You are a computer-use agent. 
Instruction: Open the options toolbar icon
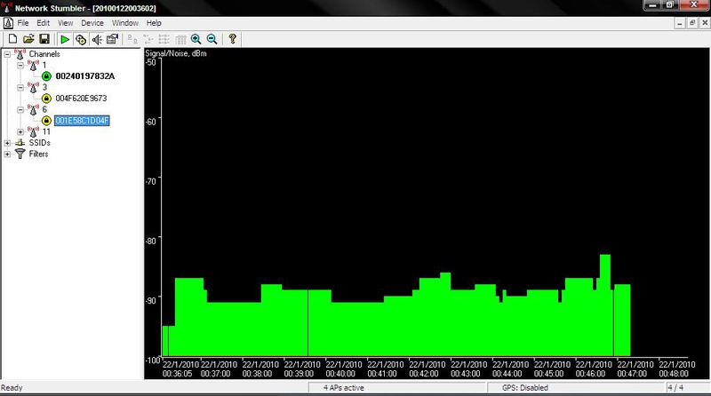point(112,39)
